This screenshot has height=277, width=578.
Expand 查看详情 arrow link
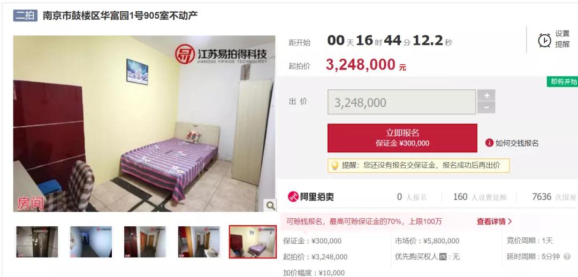[495, 221]
